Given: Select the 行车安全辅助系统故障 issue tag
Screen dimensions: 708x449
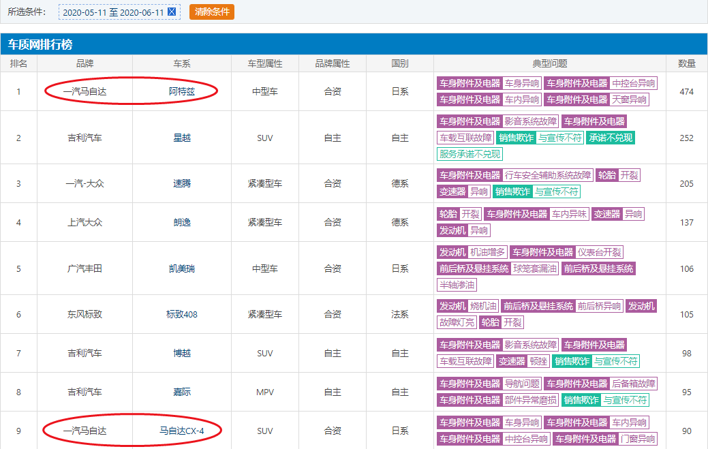Looking at the screenshot, I should [547, 175].
